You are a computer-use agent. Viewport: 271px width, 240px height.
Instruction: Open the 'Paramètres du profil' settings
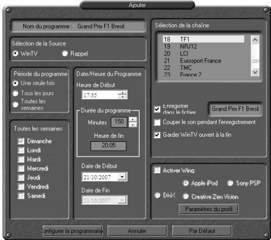pyautogui.click(x=208, y=209)
